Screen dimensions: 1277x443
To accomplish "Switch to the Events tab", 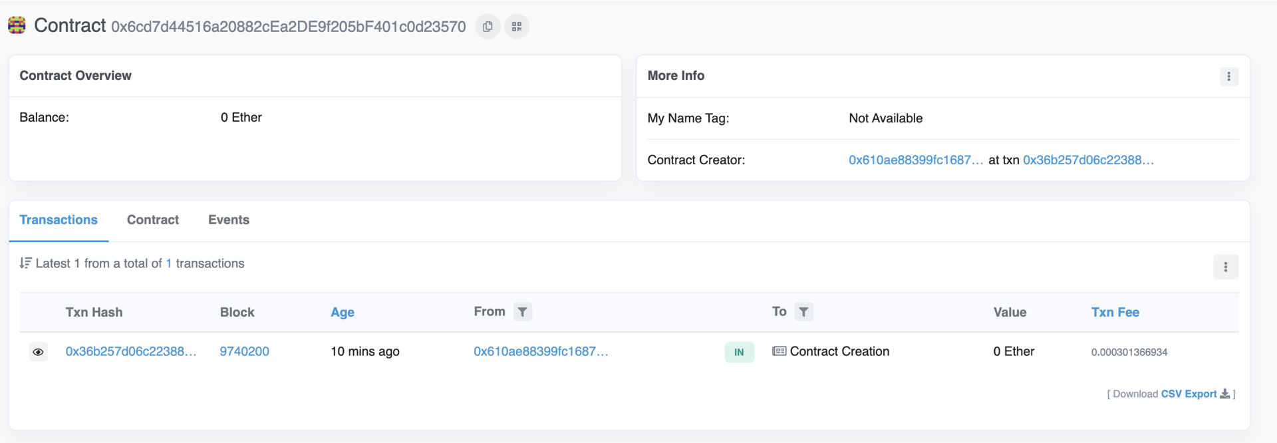I will pyautogui.click(x=229, y=220).
